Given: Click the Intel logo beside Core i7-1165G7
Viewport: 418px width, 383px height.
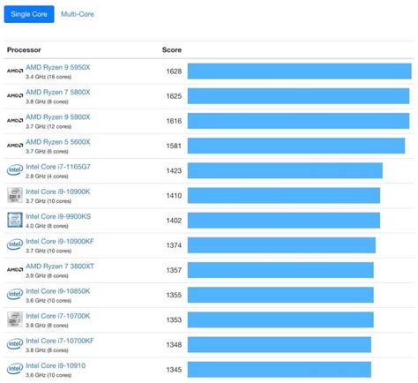Looking at the screenshot, I should [15, 170].
